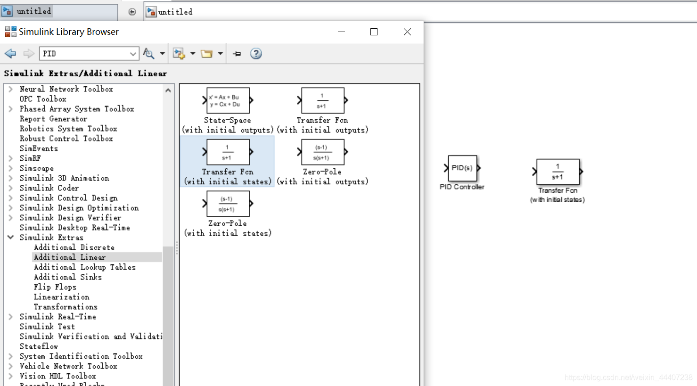Select Stateflow in the library tree
This screenshot has width=697, height=386.
coord(39,346)
